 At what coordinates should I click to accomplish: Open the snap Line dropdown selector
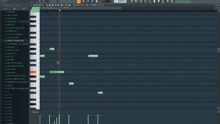[x=106, y=1]
